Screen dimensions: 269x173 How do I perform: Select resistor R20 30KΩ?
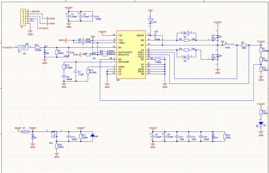(57, 146)
